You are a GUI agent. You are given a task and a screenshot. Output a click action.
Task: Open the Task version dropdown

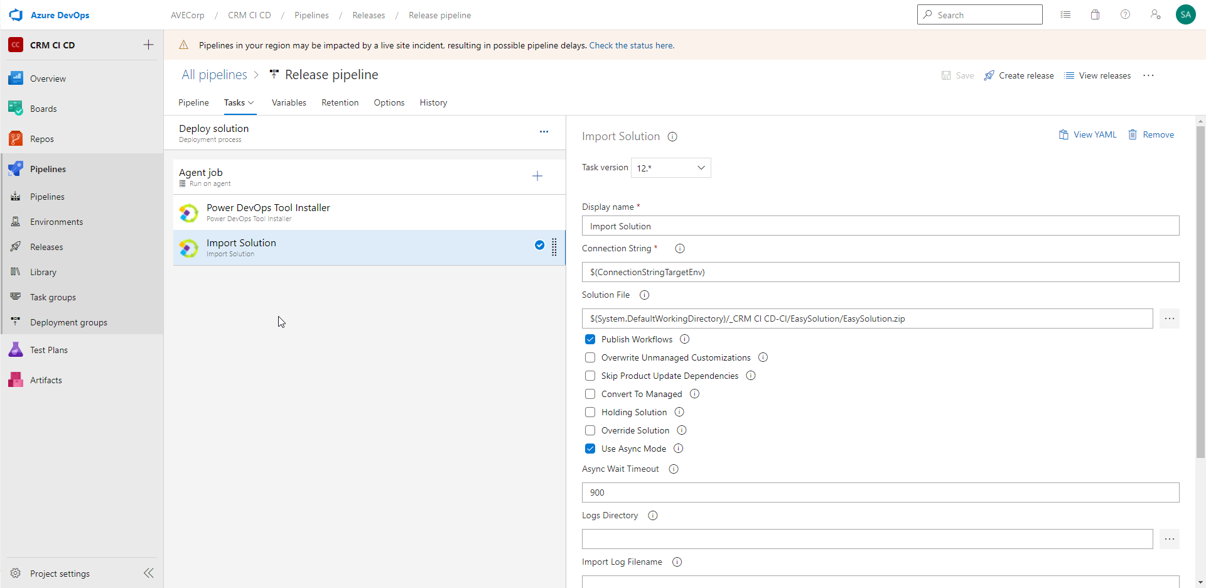[x=670, y=168]
